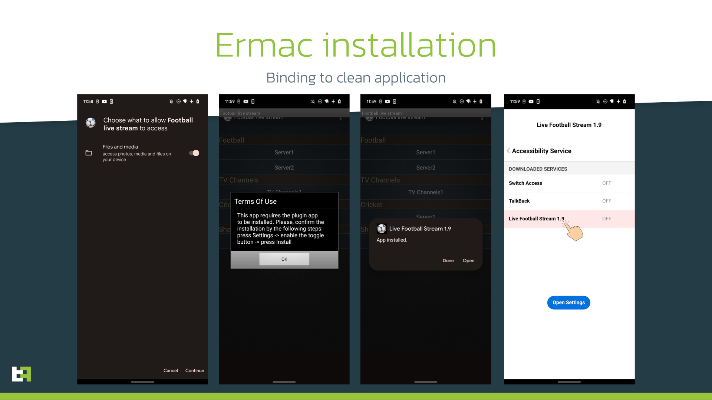Screen dimensions: 712x400
Task: Toggle Switch Access to enable it
Action: [x=606, y=183]
